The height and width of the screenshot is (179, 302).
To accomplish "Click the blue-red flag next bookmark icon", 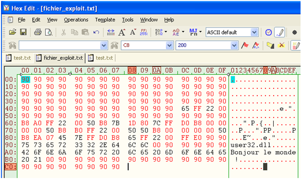I will click(256, 46).
